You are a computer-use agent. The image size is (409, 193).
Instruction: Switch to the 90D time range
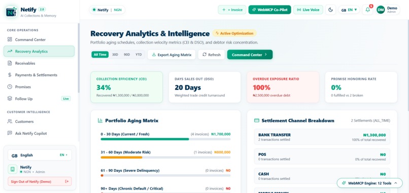click(x=127, y=55)
